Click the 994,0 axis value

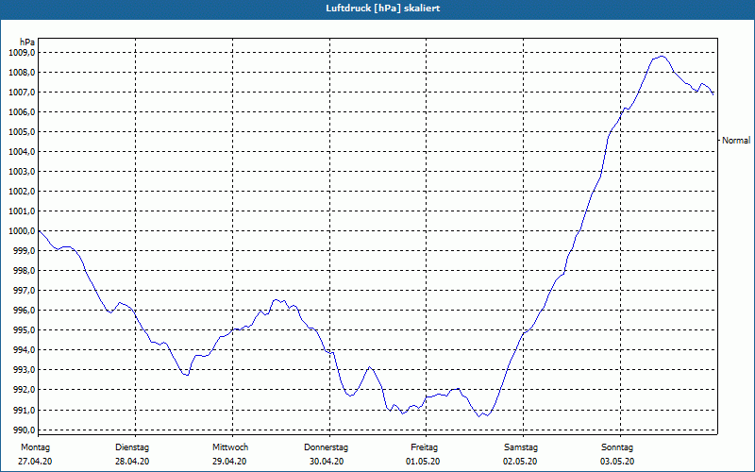[24, 349]
